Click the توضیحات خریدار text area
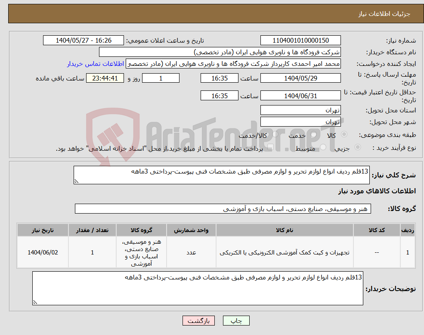The height and width of the screenshot is (335, 424). pos(198,288)
